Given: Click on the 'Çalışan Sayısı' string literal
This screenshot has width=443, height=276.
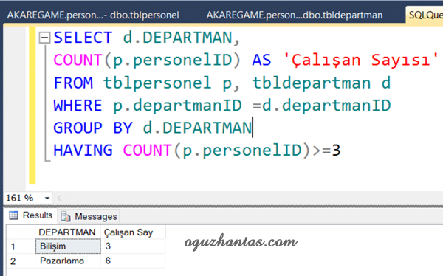Looking at the screenshot, I should [361, 60].
